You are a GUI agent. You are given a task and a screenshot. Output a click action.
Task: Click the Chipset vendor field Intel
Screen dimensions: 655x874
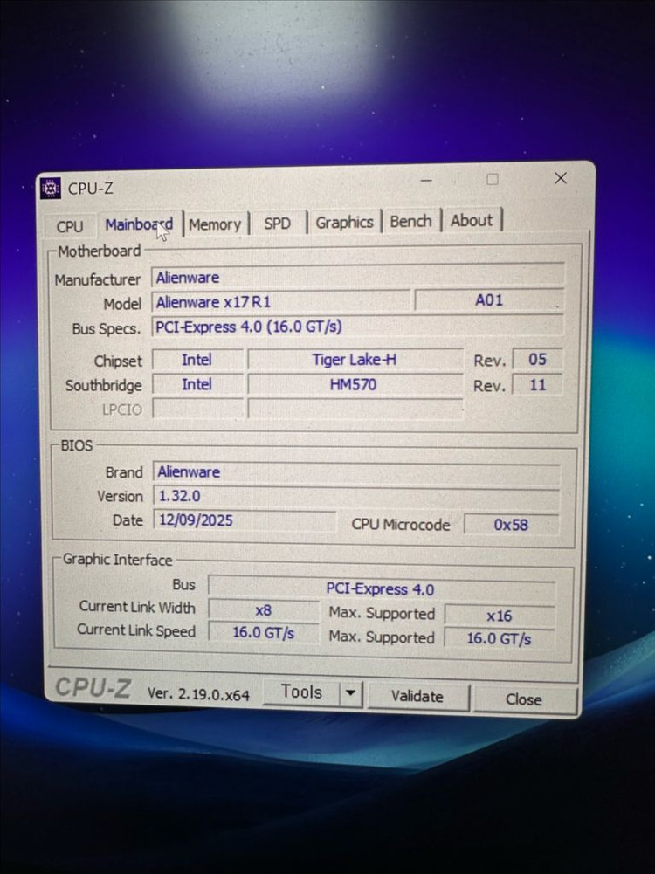pyautogui.click(x=197, y=360)
